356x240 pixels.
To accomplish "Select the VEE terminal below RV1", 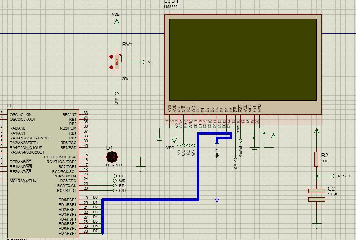I will pyautogui.click(x=117, y=93).
